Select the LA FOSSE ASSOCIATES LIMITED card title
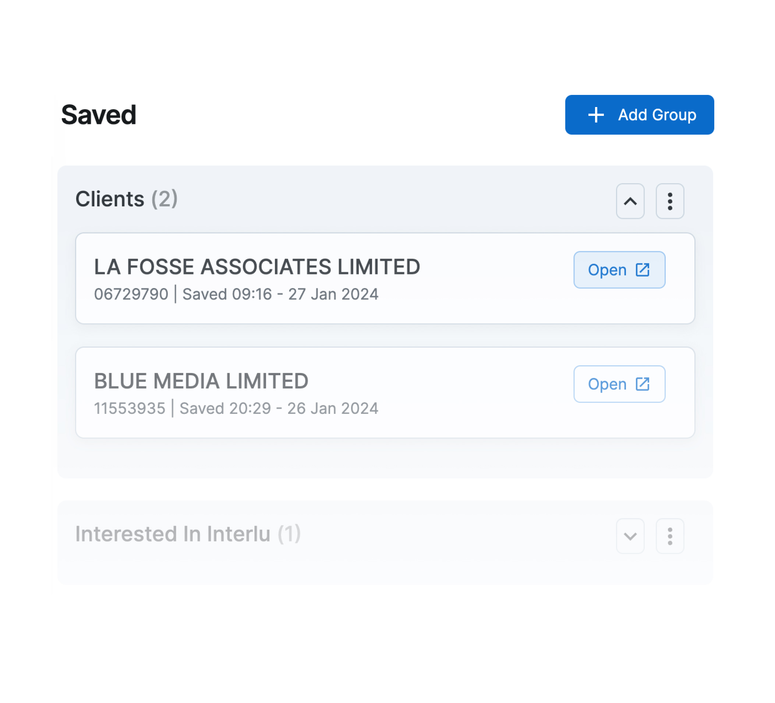 coord(257,267)
